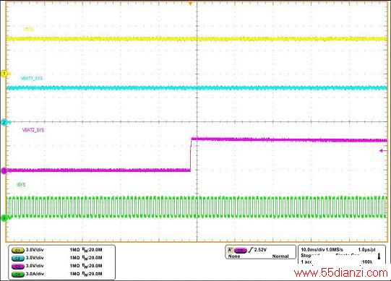Click the trigger source badge in trigger panel

[241, 250]
